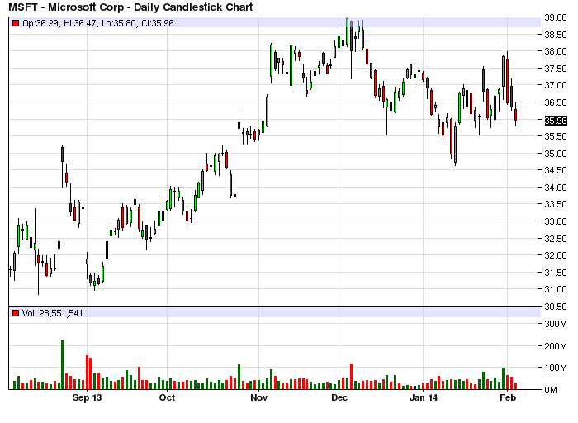Image resolution: width=578 pixels, height=423 pixels.
Task: Click the 100M volume axis label
Action: 556,368
